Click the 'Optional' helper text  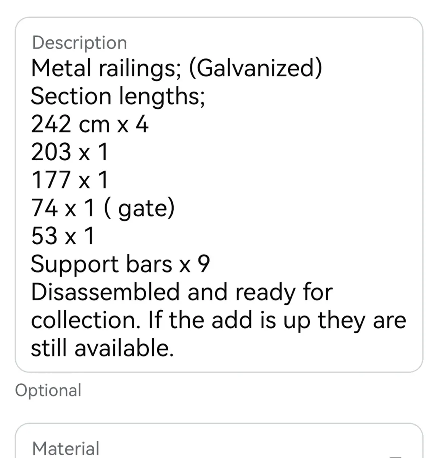click(48, 390)
